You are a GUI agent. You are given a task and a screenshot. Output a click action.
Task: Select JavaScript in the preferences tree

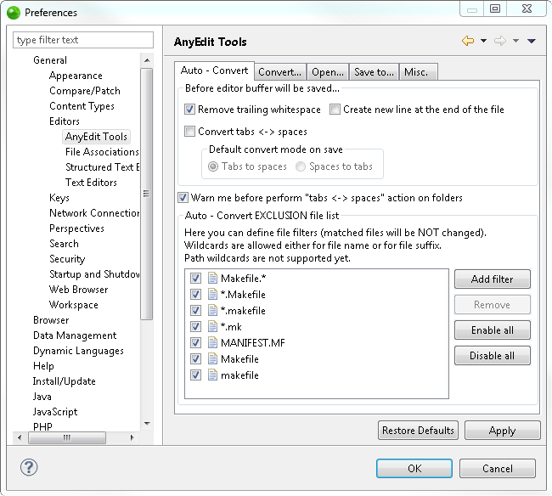coord(55,412)
